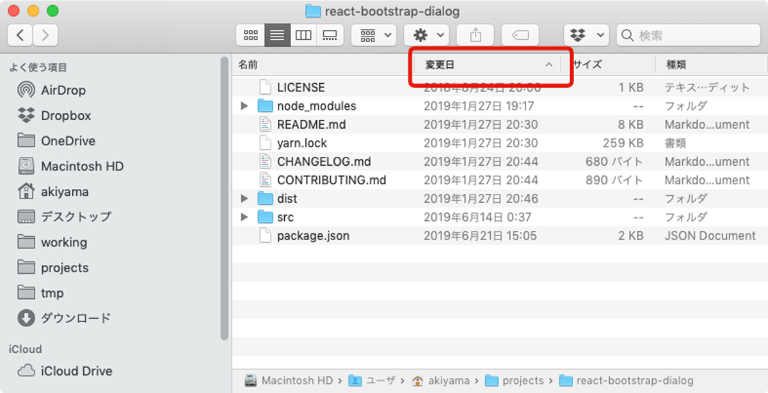Expand the dist folder triangle
Image resolution: width=768 pixels, height=393 pixels.
(x=244, y=199)
